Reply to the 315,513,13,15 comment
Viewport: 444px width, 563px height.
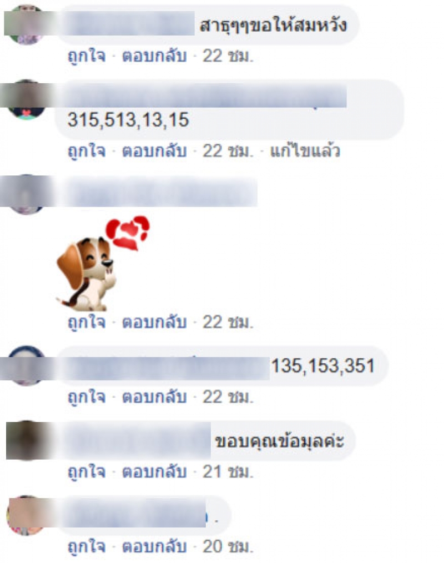pos(154,151)
